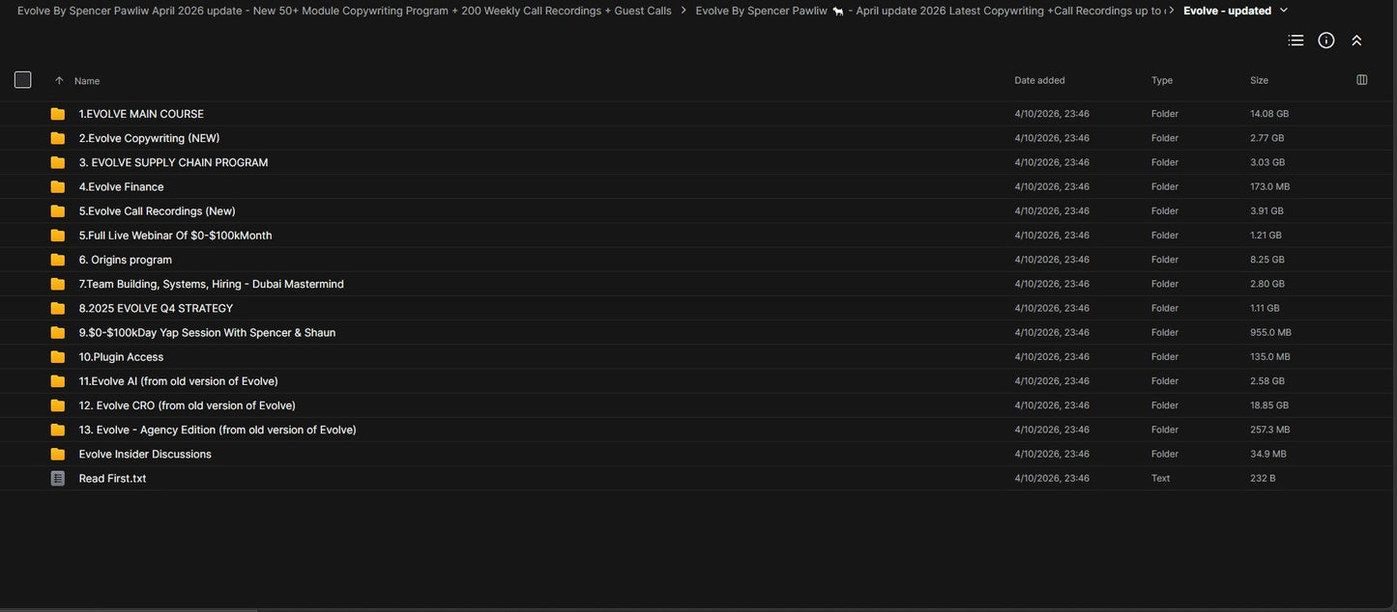Open folder 13. Evolve - Agency Edition
The width and height of the screenshot is (1397, 612).
coord(218,430)
